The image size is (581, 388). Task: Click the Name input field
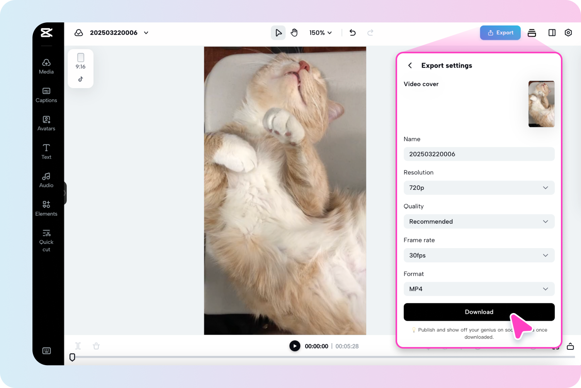(479, 154)
